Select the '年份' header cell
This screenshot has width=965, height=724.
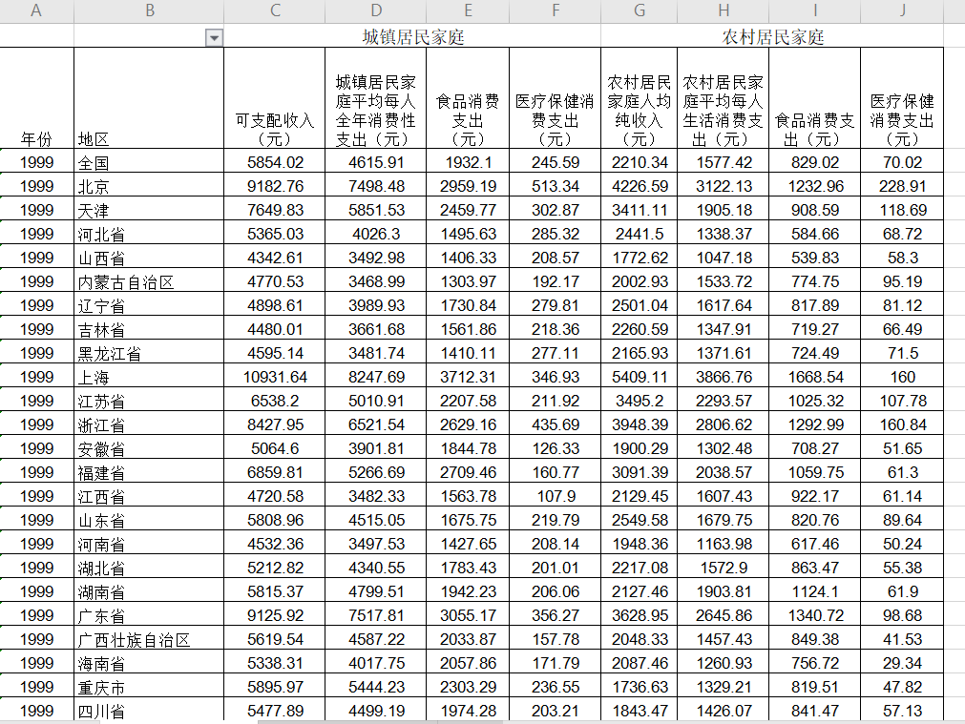37,98
